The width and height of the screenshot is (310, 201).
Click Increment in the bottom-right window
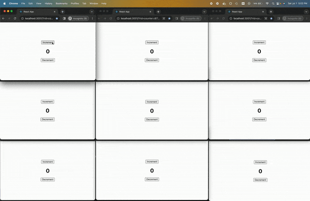pos(260,162)
